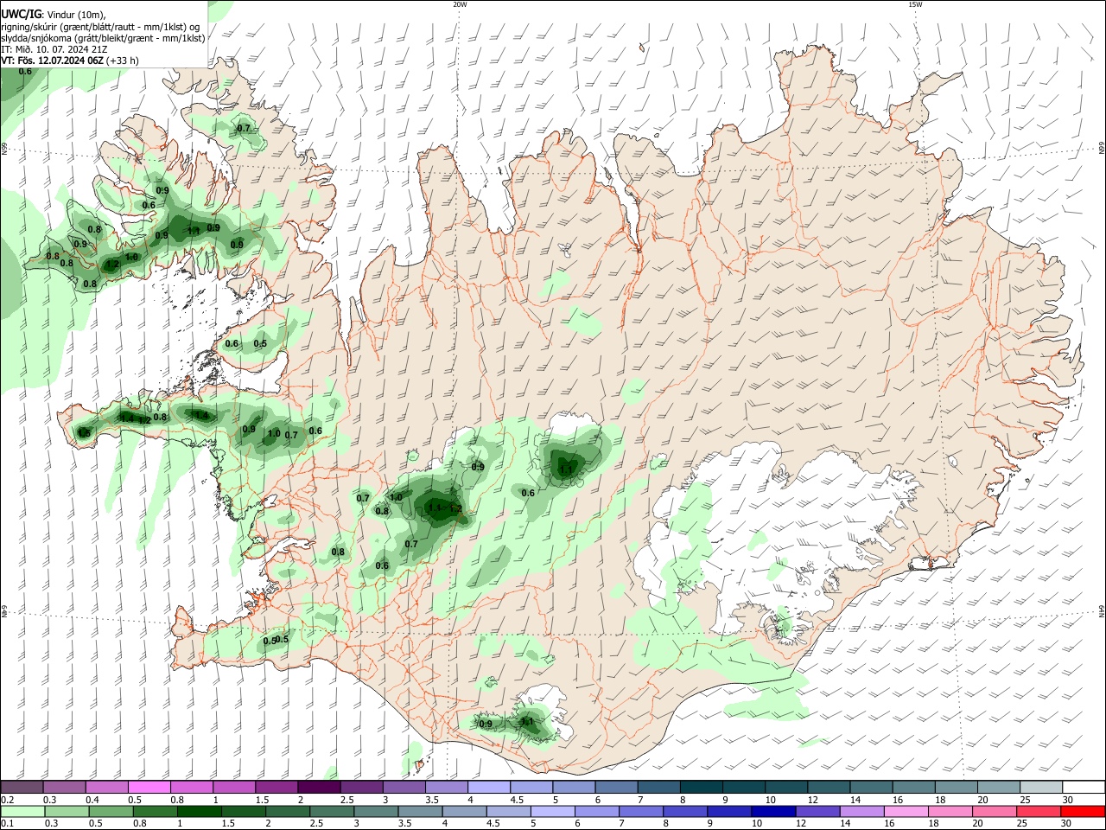Click the '15W' longitude label
1106x830 pixels.
(x=914, y=4)
